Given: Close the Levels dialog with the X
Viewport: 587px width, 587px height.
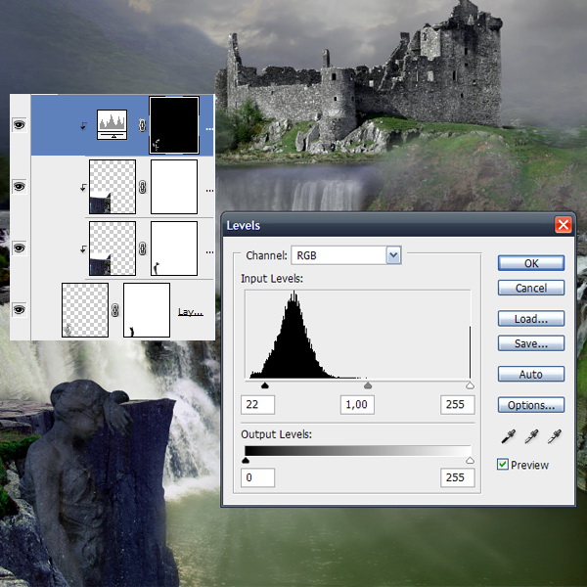Looking at the screenshot, I should (563, 225).
